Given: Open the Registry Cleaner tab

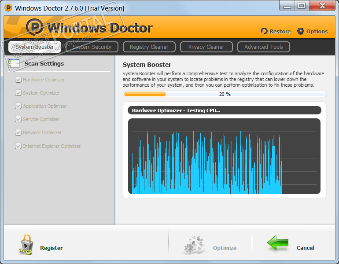Looking at the screenshot, I should point(149,47).
